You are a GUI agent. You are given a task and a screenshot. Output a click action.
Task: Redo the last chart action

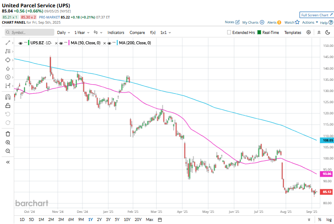coord(8,123)
